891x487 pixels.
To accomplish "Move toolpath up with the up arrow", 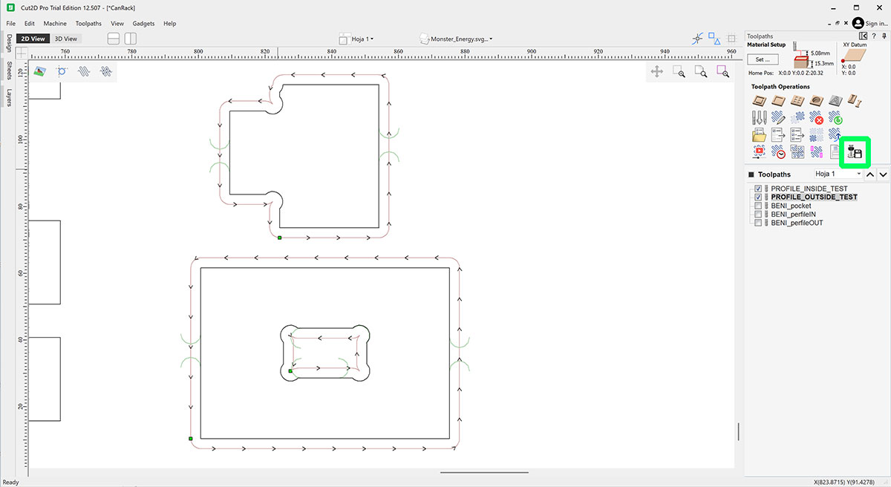I will coord(871,174).
